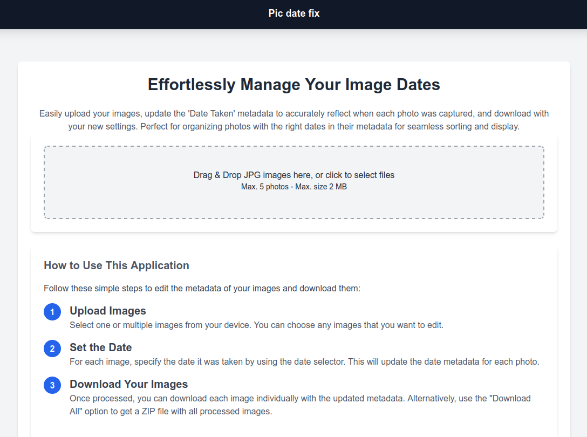The width and height of the screenshot is (587, 437).
Task: Click the description starting For each image, specify
Action: (304, 361)
